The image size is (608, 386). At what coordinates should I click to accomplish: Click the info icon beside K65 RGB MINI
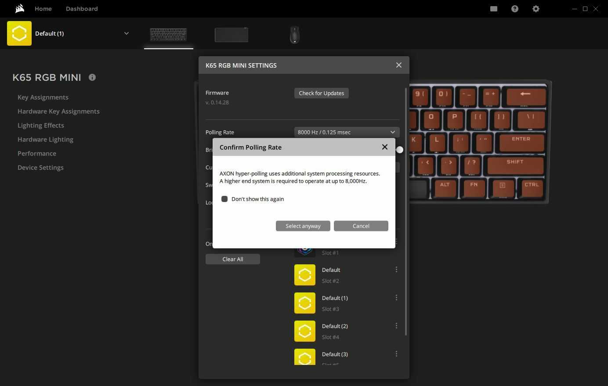point(92,77)
